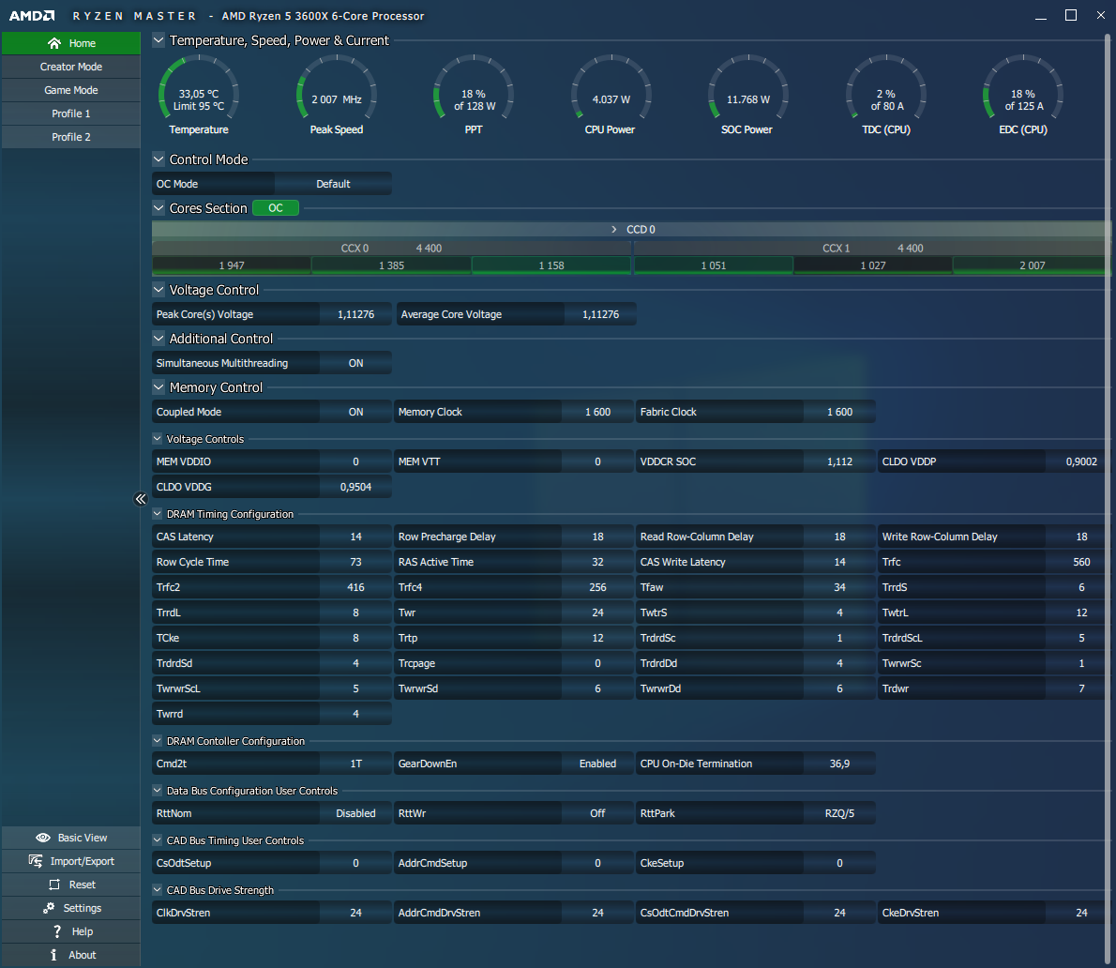
Task: Click the CPU Power gauge
Action: click(x=611, y=96)
